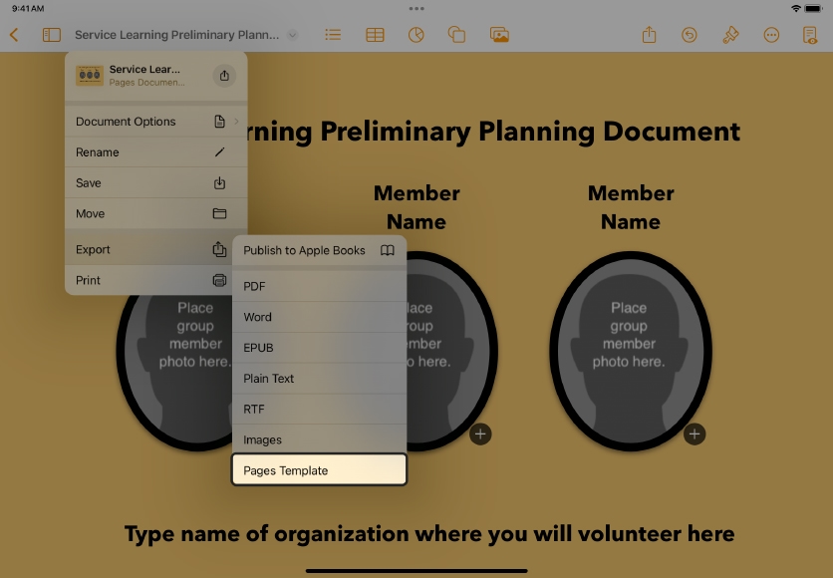
Task: Insert a chart from toolbar
Action: [x=416, y=35]
